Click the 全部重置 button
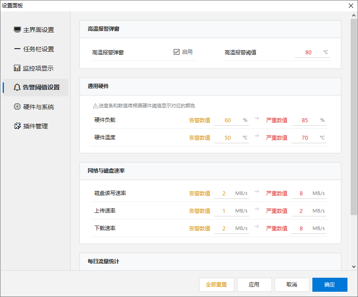This screenshot has width=358, height=297. pos(216,284)
